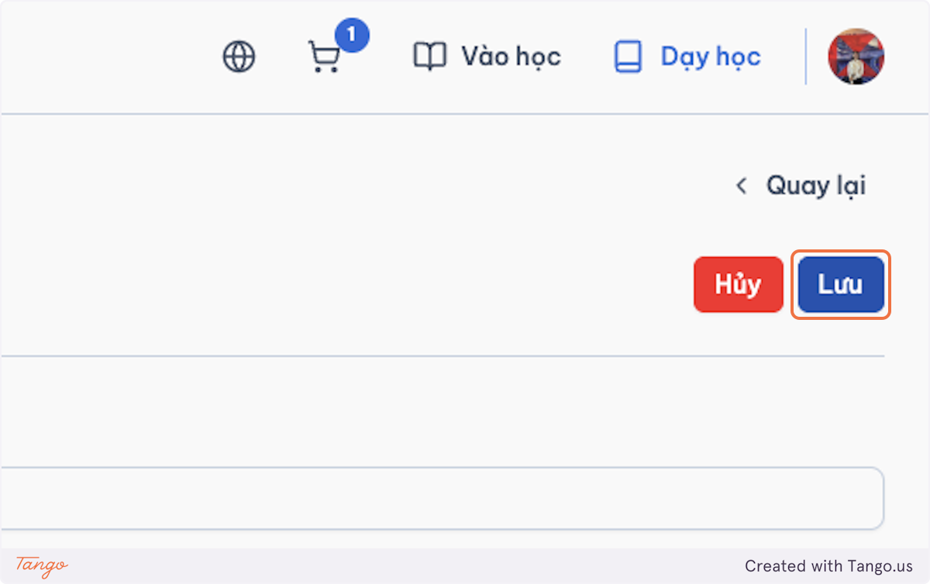The image size is (930, 584).
Task: Click the cart badge showing 1
Action: pos(352,36)
